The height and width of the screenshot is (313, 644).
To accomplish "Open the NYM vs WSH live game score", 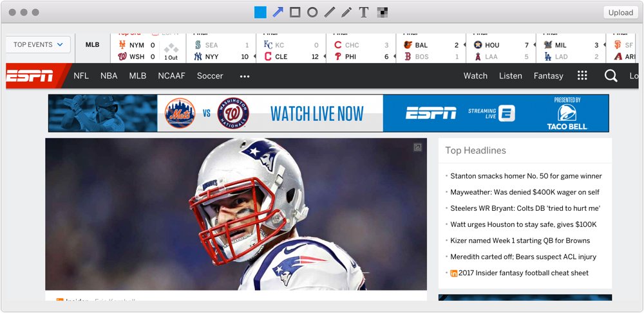I will pos(148,48).
